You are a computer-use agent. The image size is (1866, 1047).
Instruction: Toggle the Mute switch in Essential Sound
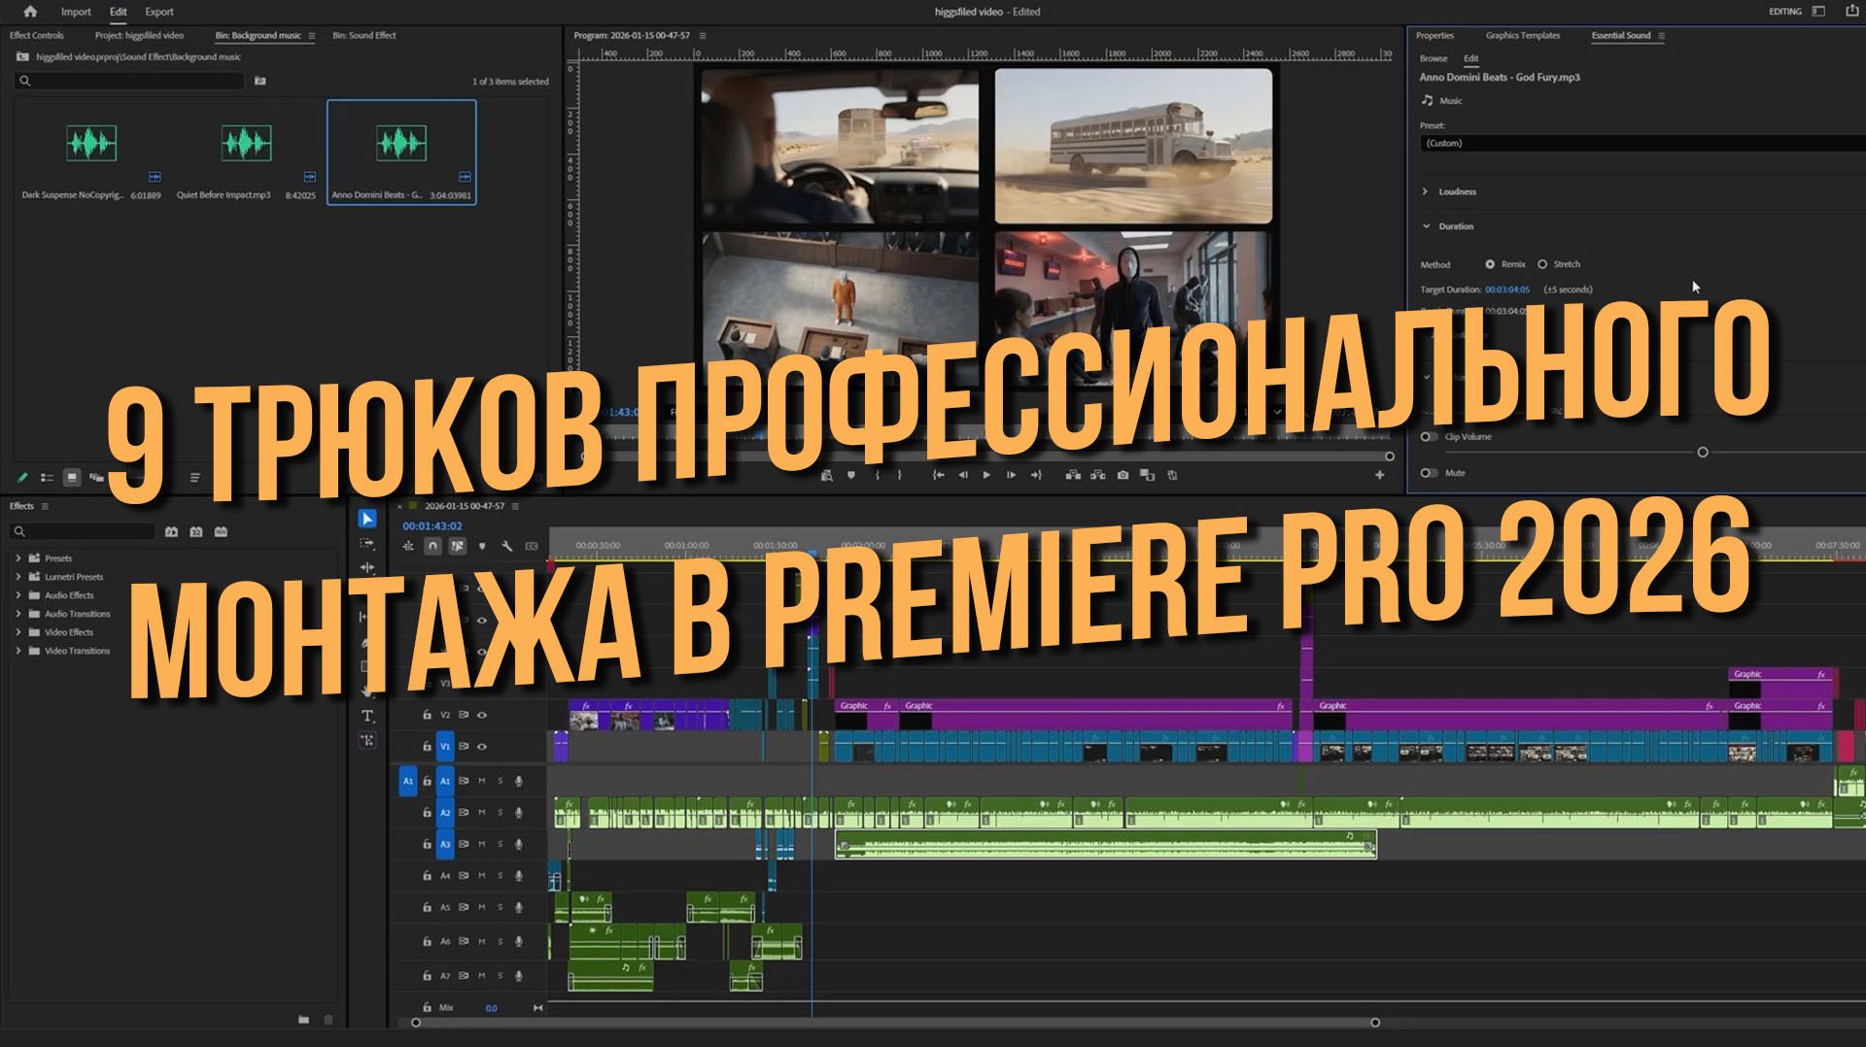point(1429,473)
